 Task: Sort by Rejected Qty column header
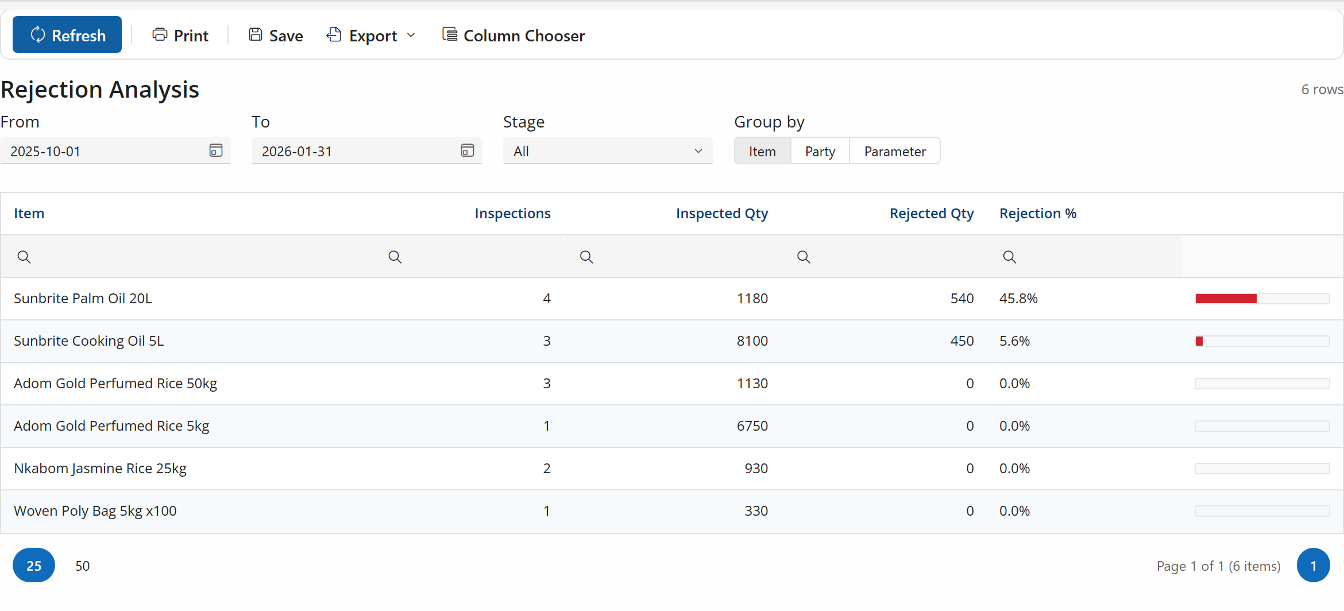(932, 214)
